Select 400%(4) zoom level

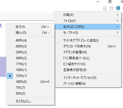(x=31, y=40)
